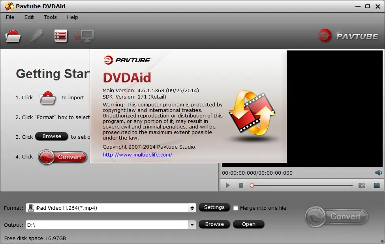Open the Edit menu
The image size is (385, 244).
(x=29, y=17)
